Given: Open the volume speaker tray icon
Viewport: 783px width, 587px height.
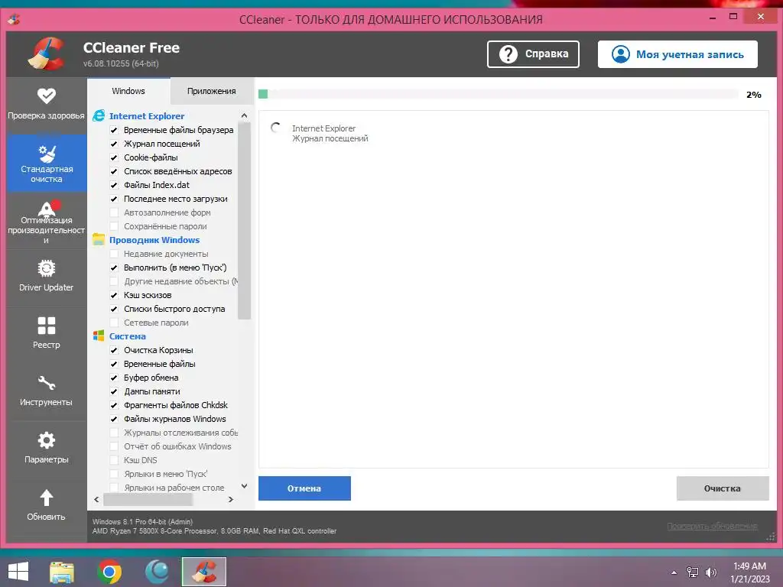Looking at the screenshot, I should (710, 572).
